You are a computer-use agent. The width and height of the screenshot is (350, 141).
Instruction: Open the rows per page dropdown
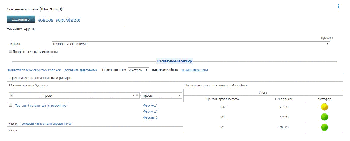[138, 70]
